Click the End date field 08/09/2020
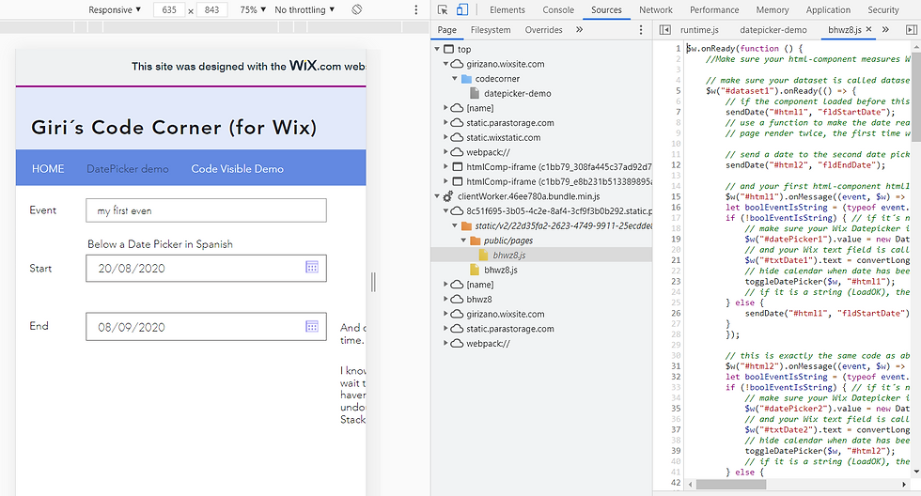 tap(206, 326)
